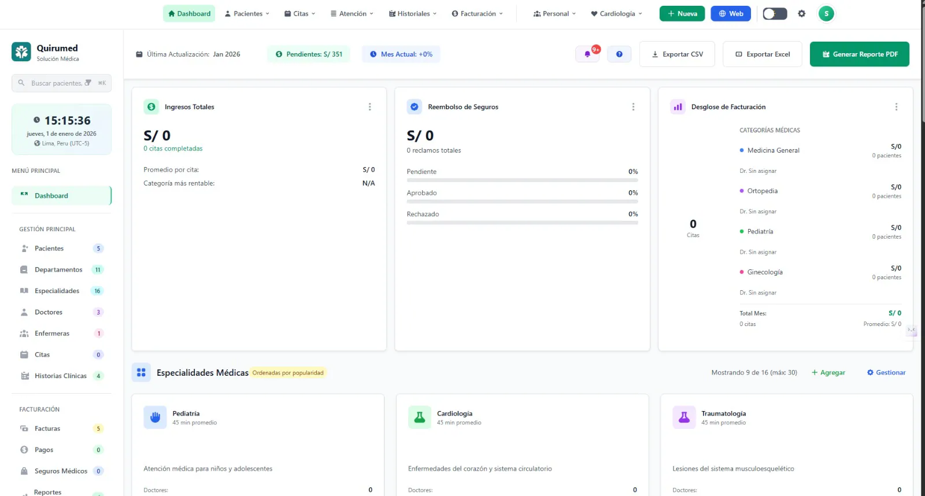This screenshot has width=925, height=496.
Task: Click Exportar CSV button
Action: (x=677, y=54)
